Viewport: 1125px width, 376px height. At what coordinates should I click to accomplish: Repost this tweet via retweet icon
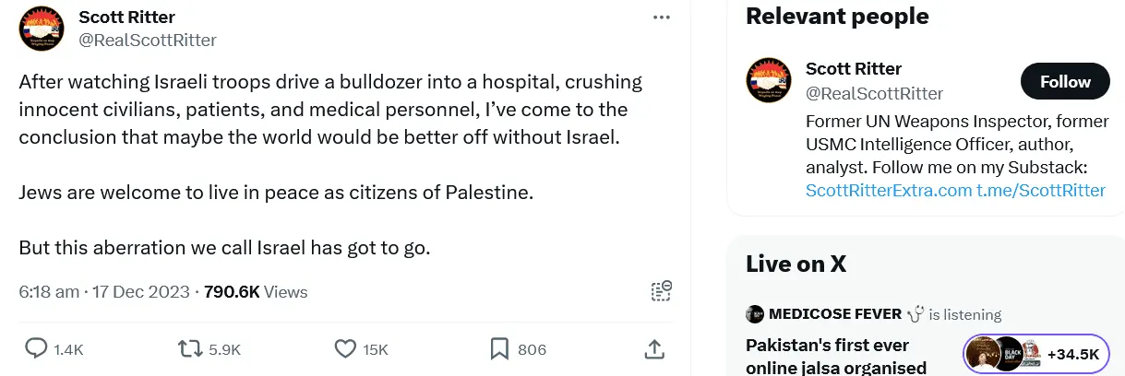pos(189,349)
